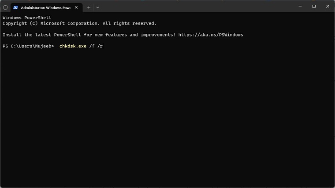Expand the new tab profile dropdown
Image resolution: width=335 pixels, height=188 pixels.
pos(97,7)
